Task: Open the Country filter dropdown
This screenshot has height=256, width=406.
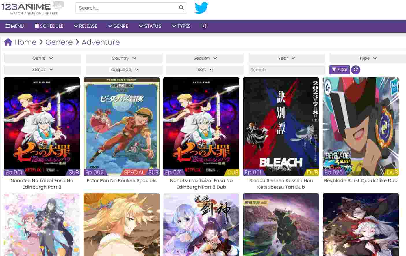Action: click(x=124, y=58)
